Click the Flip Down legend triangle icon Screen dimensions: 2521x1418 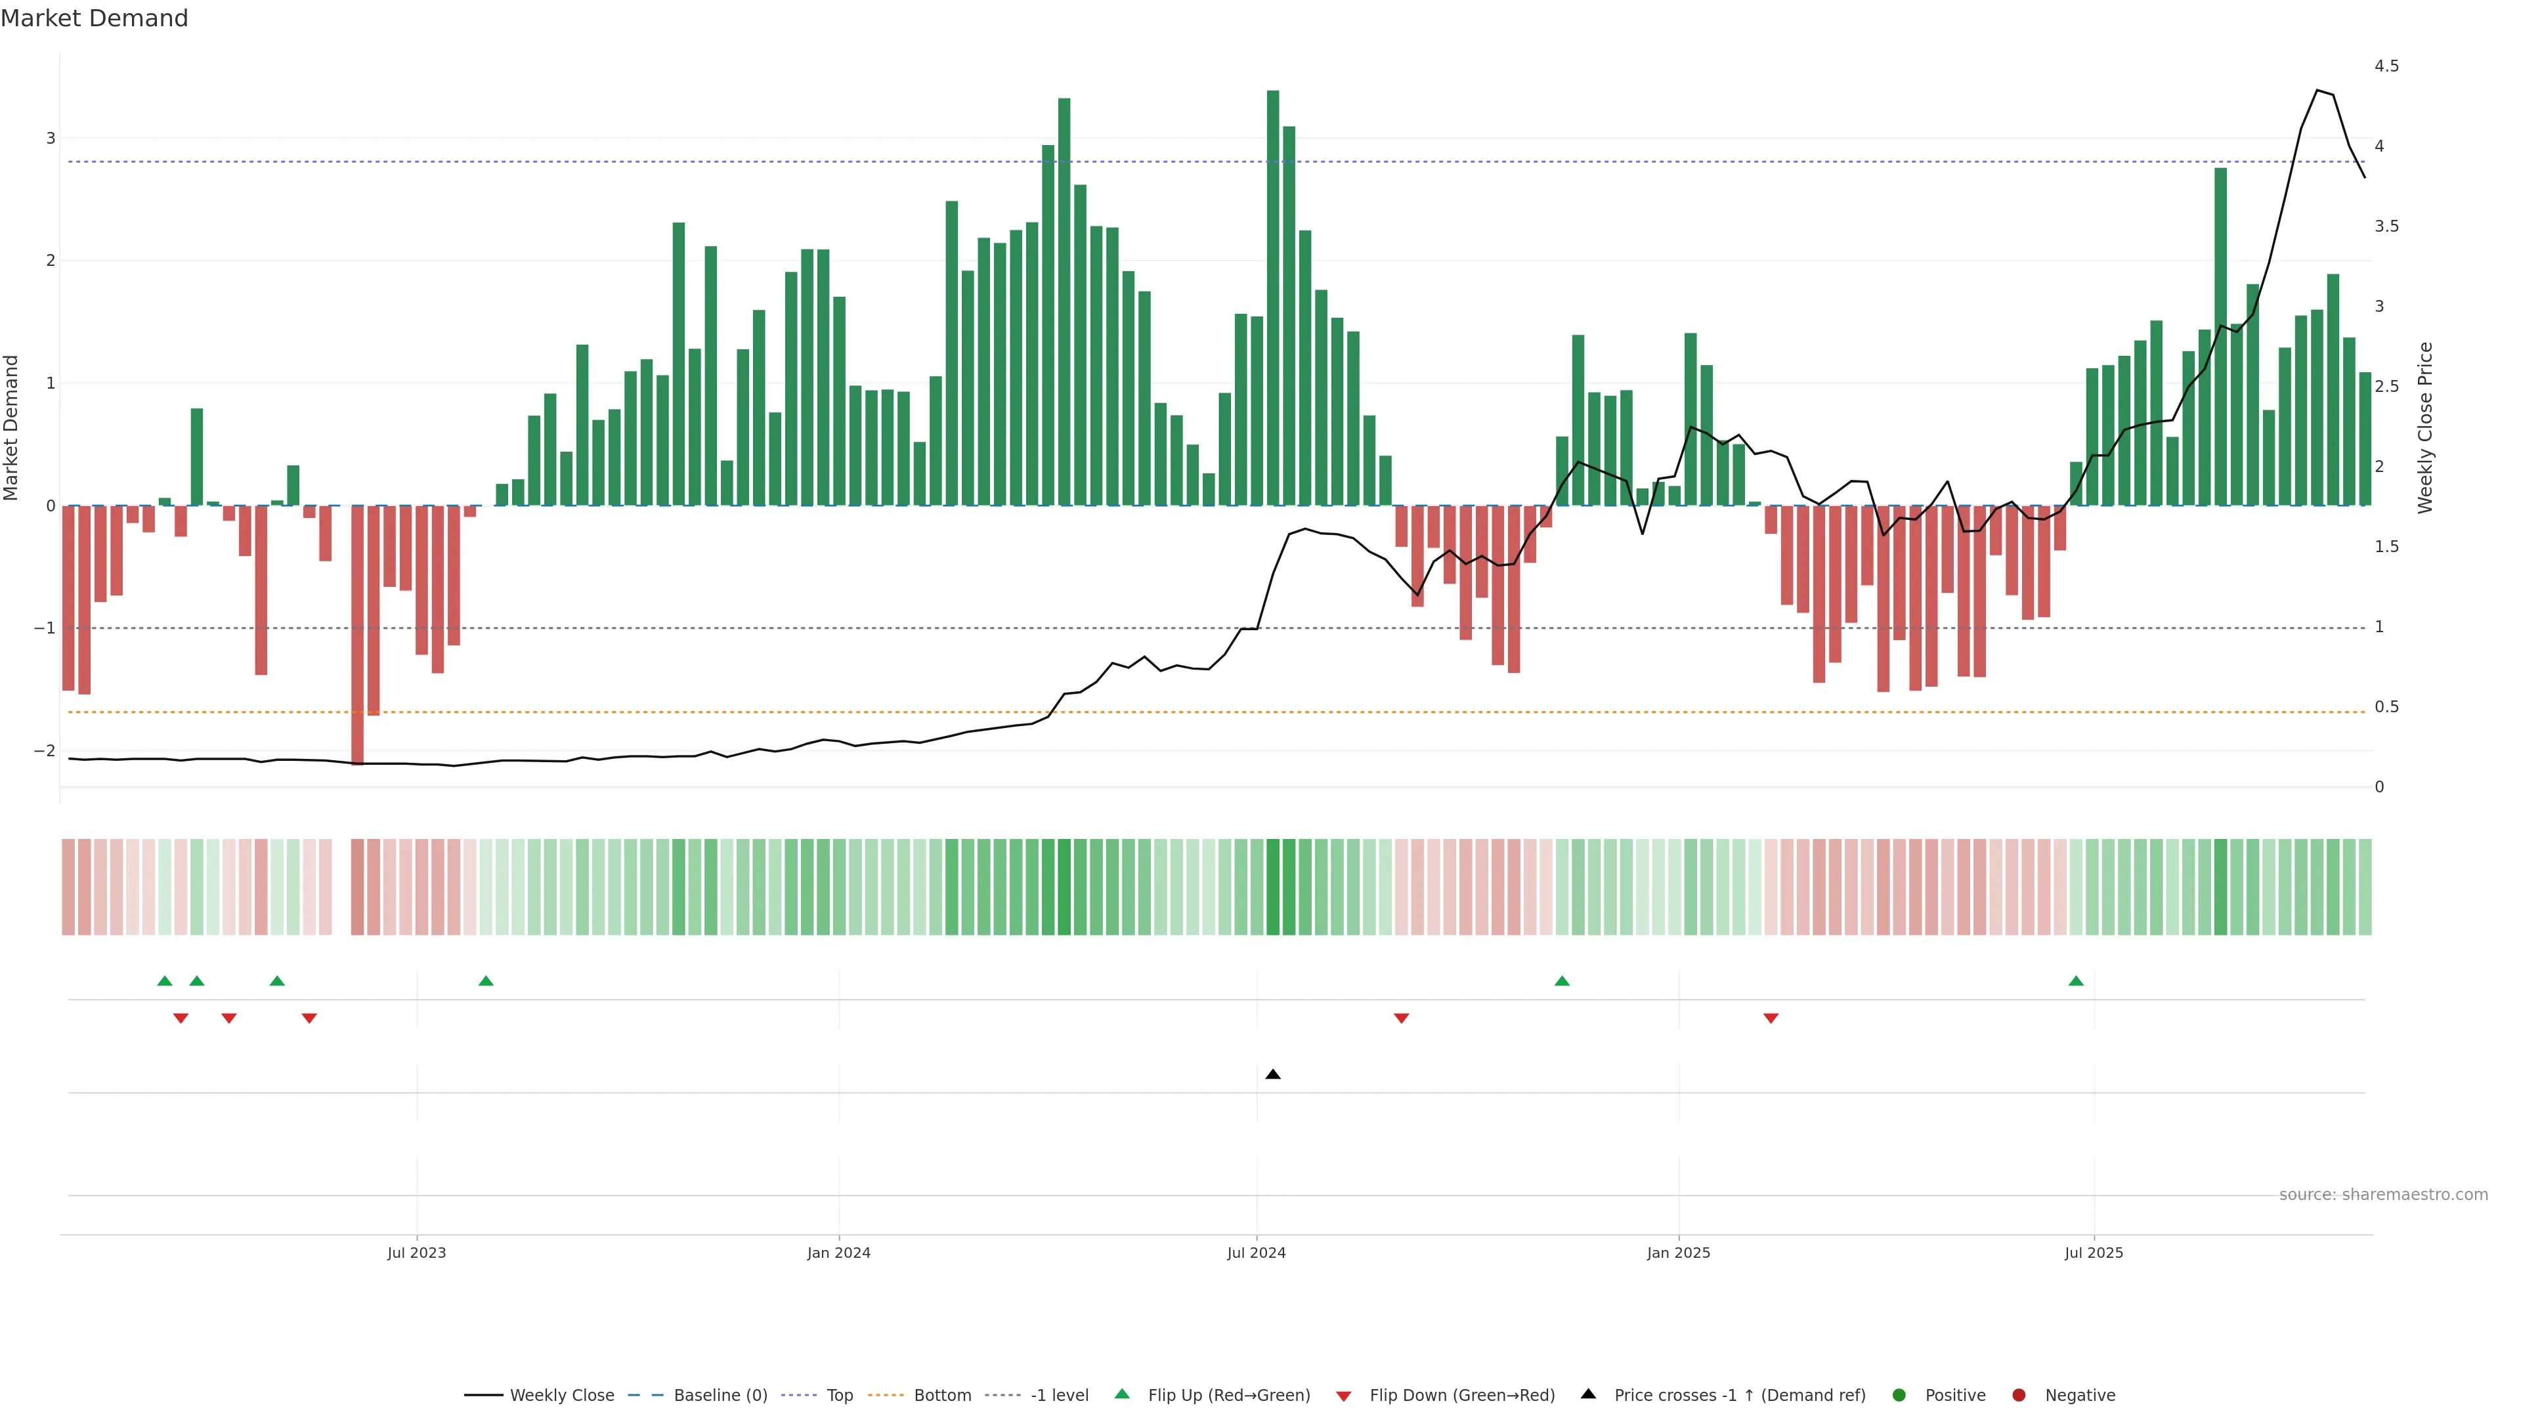coord(1344,1396)
